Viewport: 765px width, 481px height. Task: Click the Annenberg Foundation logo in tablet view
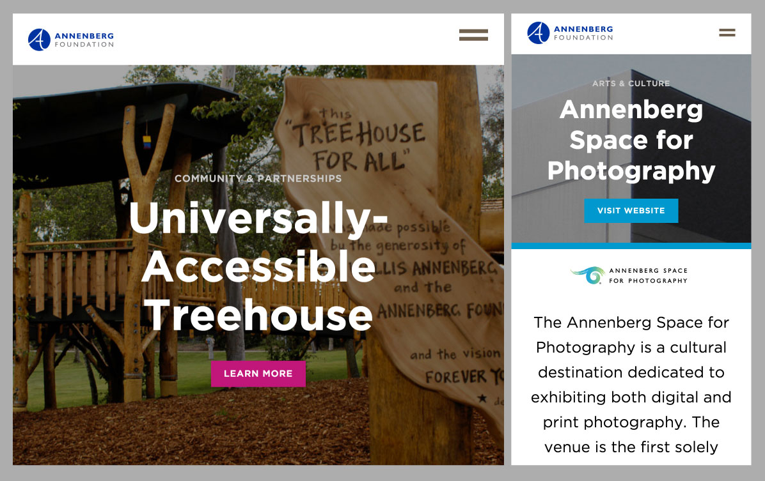(71, 40)
